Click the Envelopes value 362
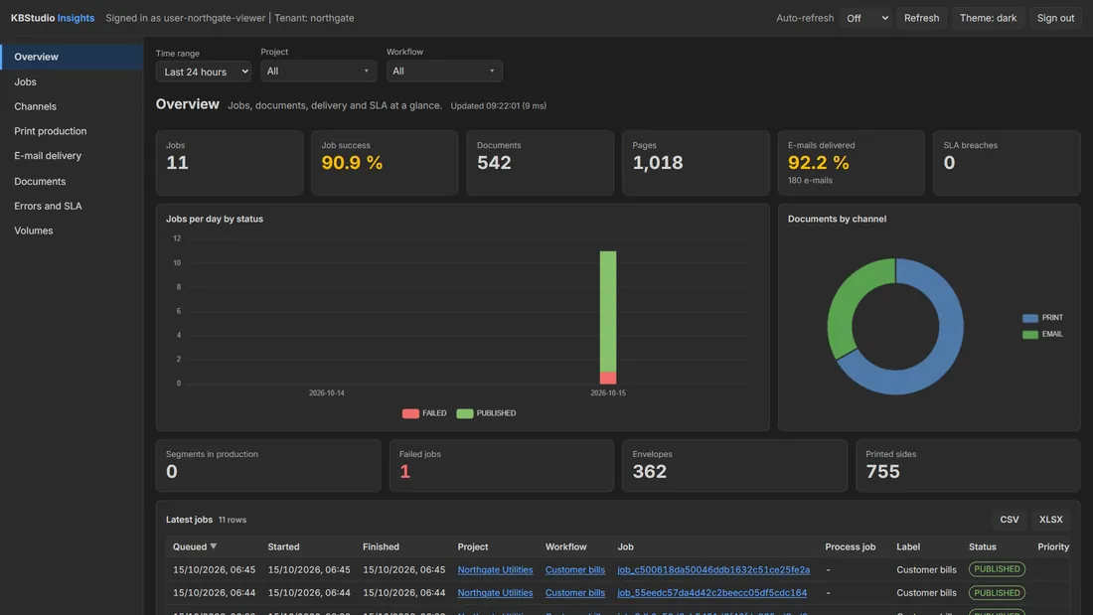 [x=650, y=471]
